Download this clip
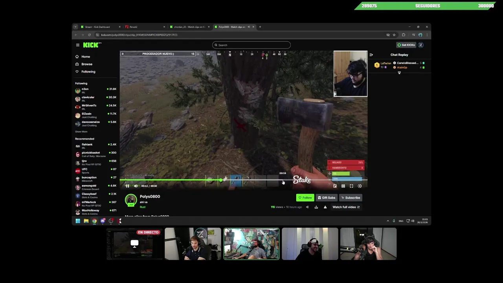Viewport: 503px width, 283px height. [x=316, y=207]
